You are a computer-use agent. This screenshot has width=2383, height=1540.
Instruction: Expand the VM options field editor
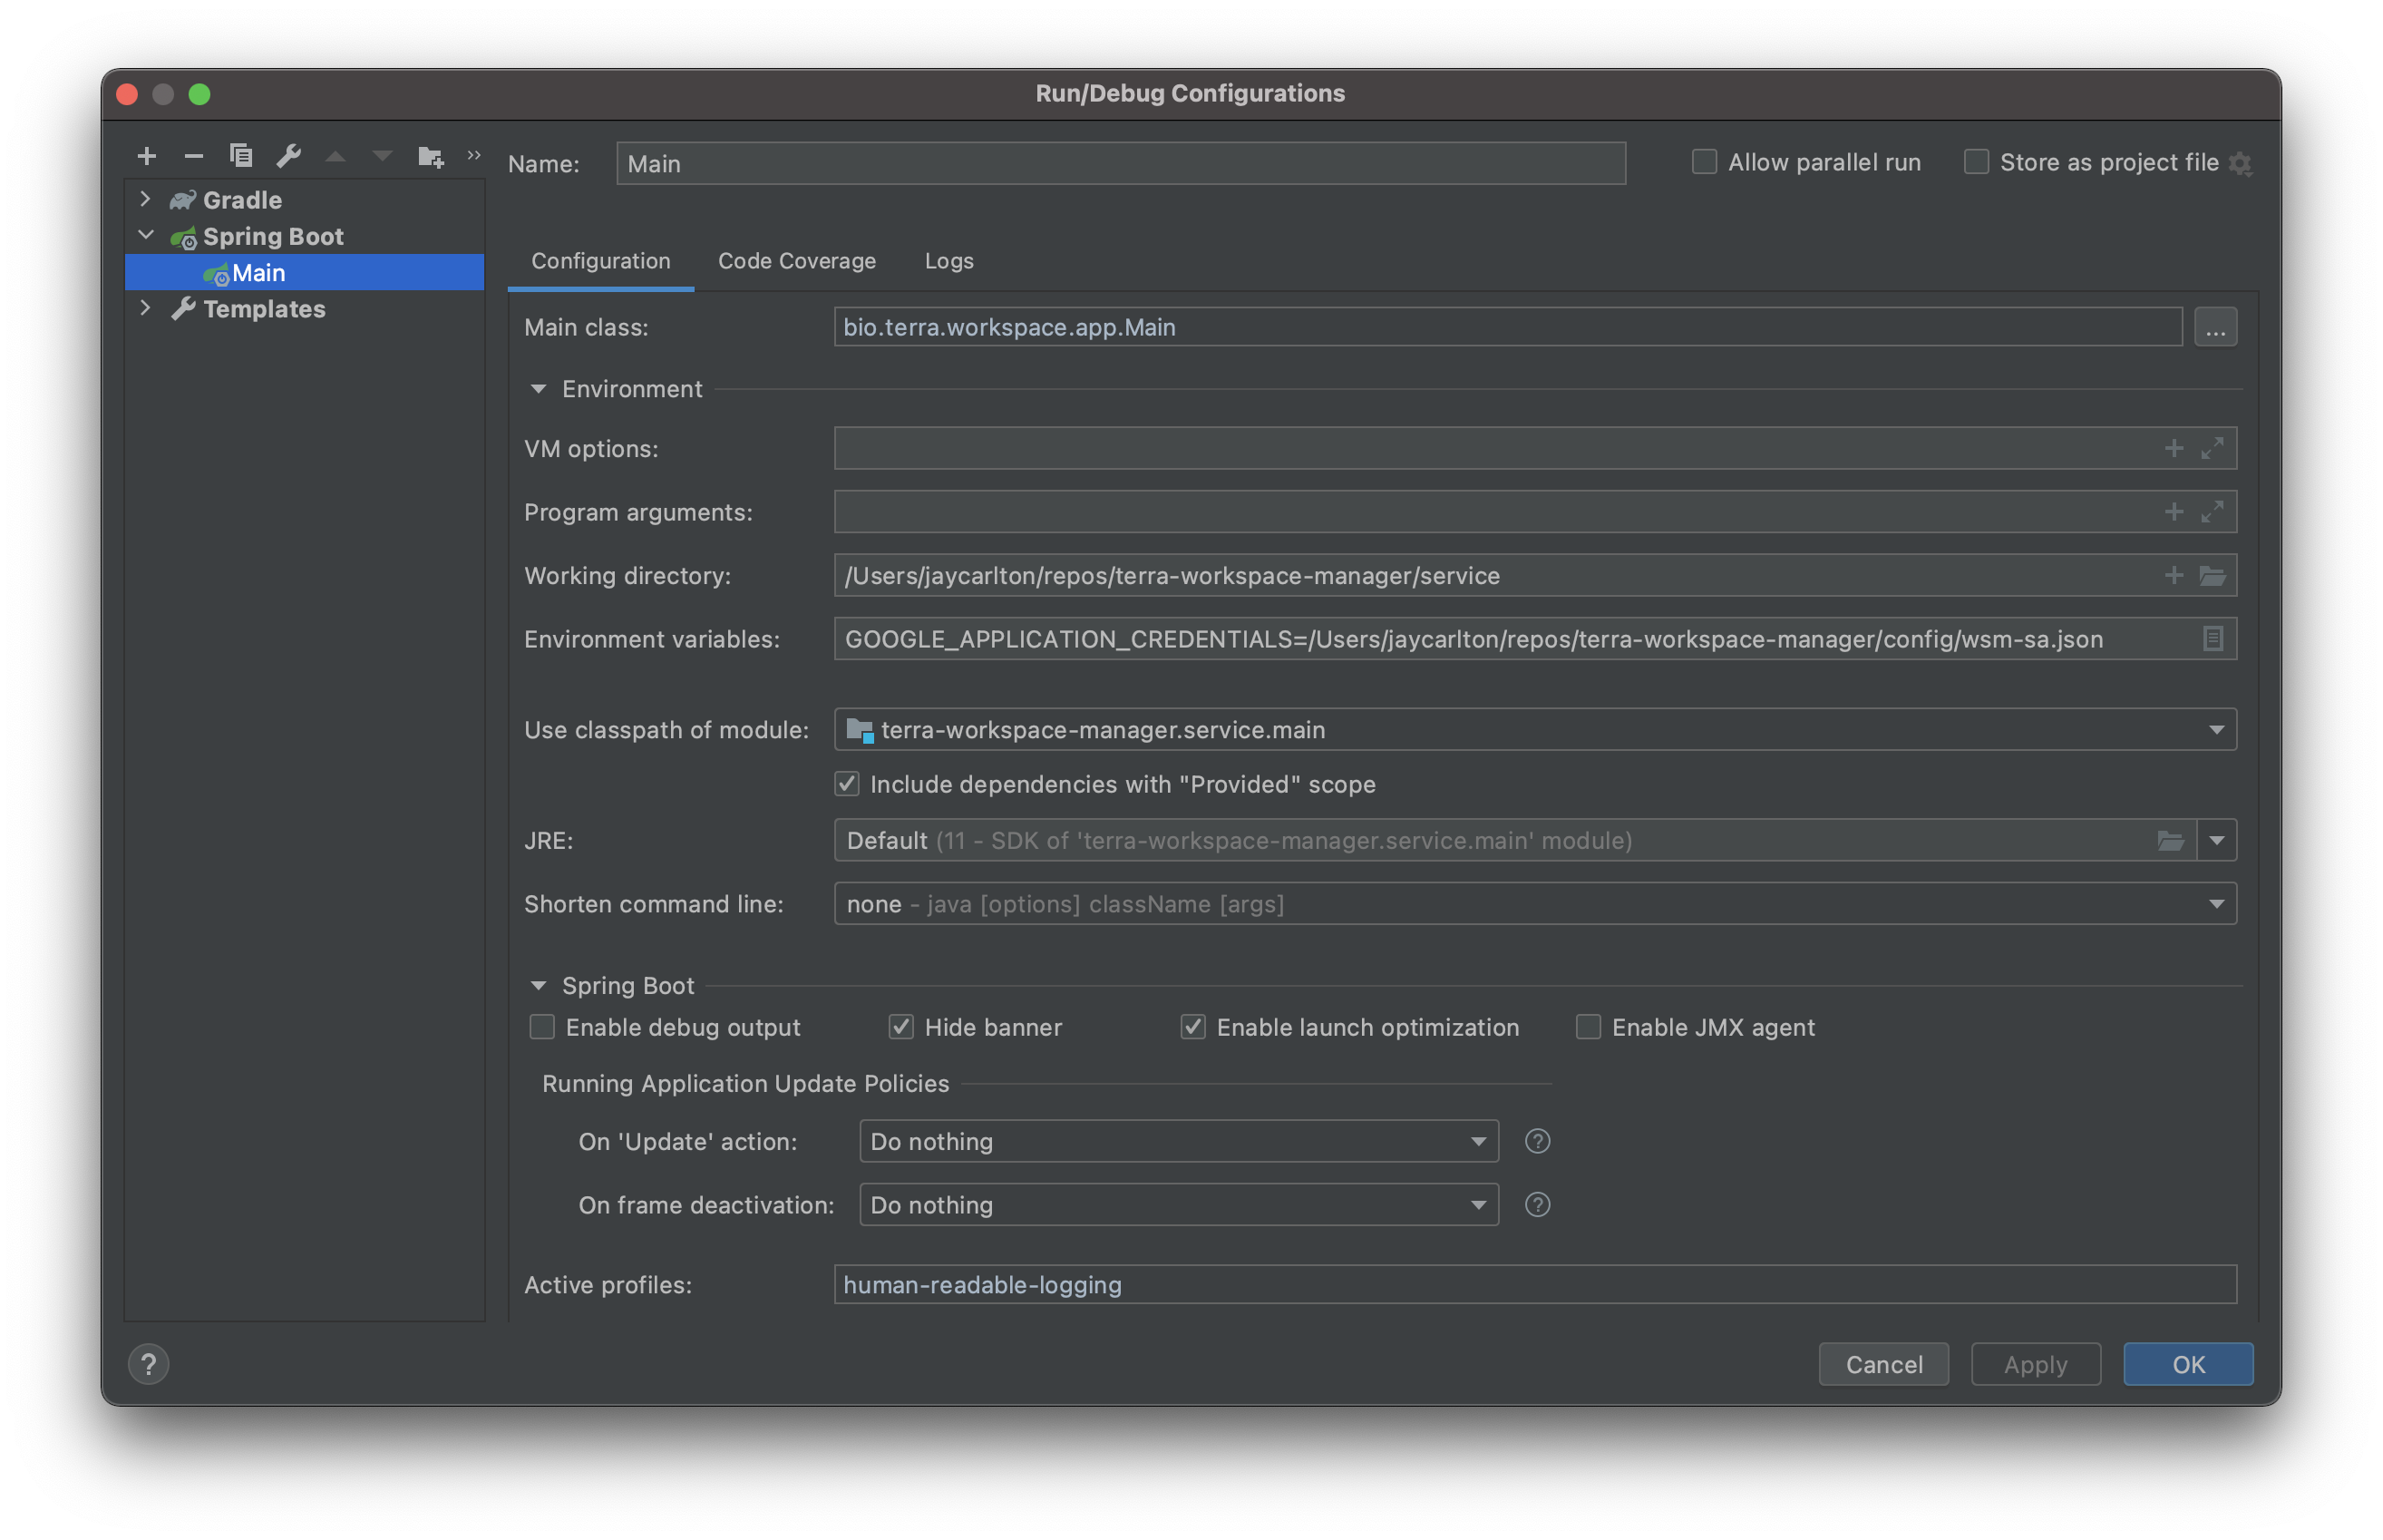2212,449
